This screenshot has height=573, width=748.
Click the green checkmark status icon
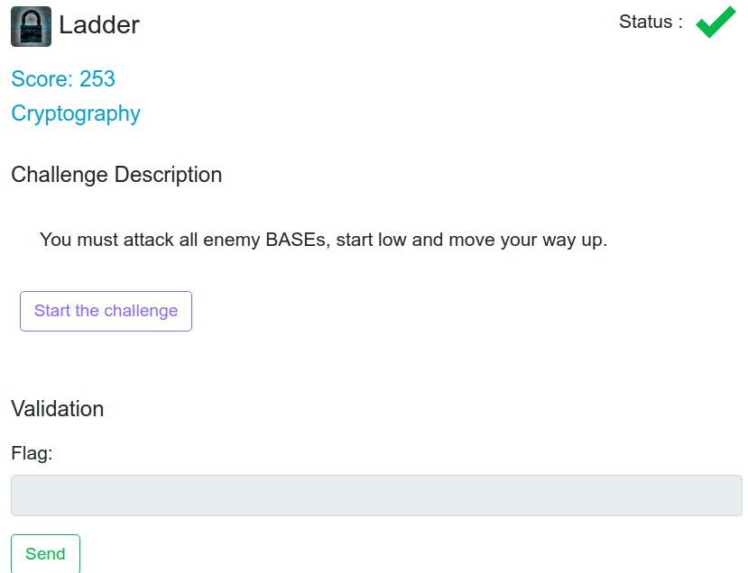716,22
